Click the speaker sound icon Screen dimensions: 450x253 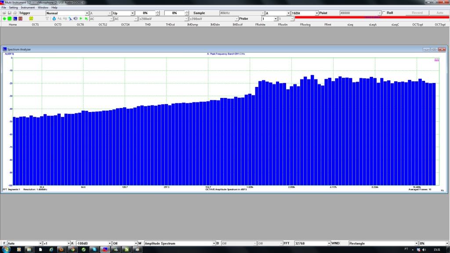[x=76, y=18]
